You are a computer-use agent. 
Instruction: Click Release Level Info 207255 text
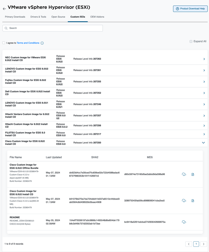[x=87, y=81]
